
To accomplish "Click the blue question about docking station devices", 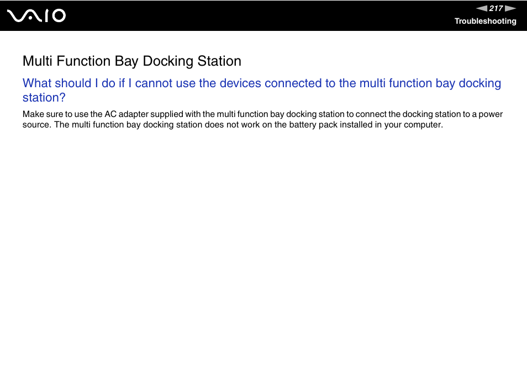I will (262, 91).
